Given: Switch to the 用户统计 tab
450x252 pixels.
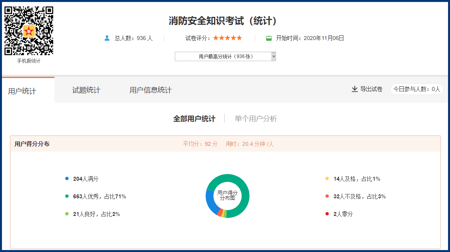Looking at the screenshot, I should pyautogui.click(x=22, y=91).
